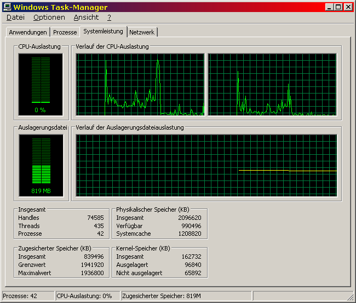Click the Grenzwert value 1941920
The height and width of the screenshot is (303, 356).
pyautogui.click(x=92, y=265)
